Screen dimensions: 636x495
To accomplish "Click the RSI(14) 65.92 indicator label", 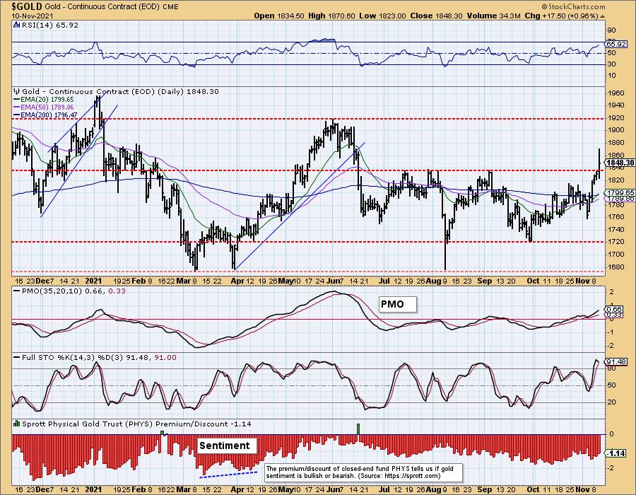I will (49, 25).
